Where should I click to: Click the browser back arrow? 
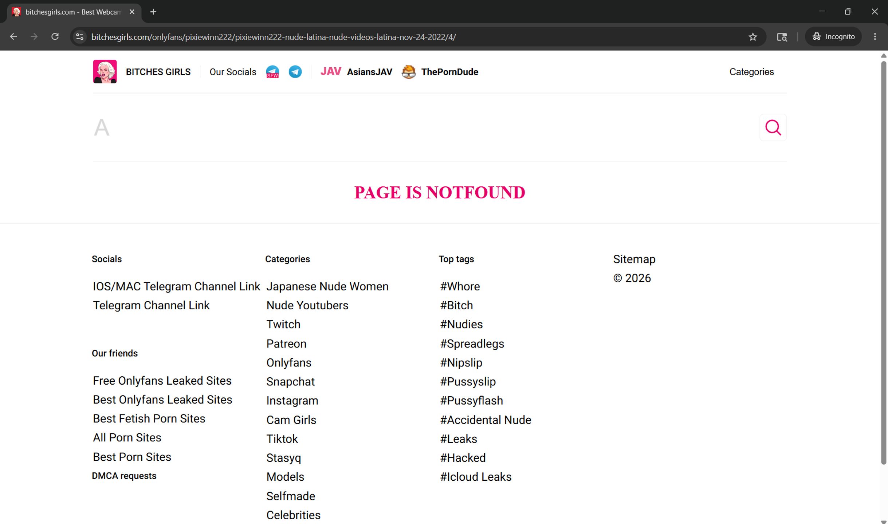click(x=13, y=37)
